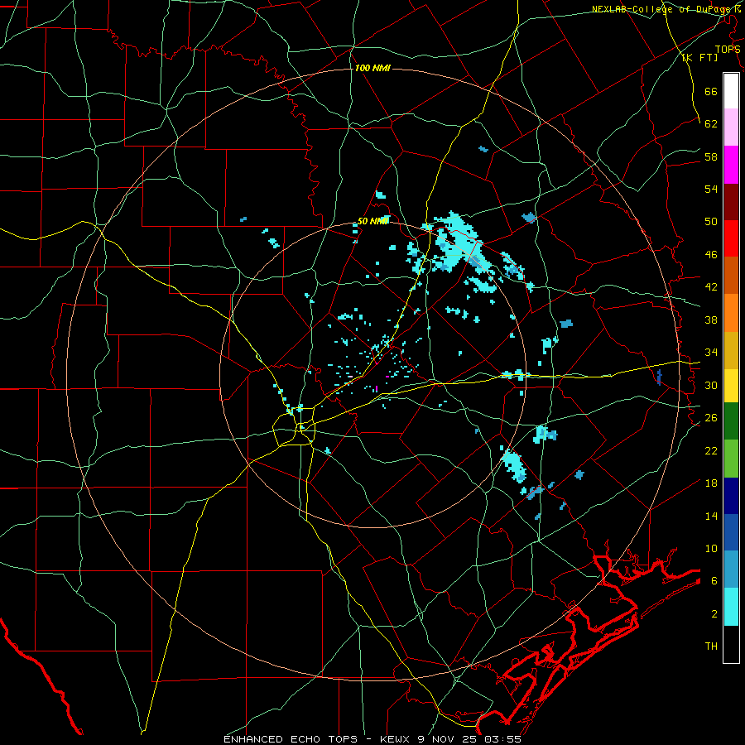Click the legend value 54

711,189
